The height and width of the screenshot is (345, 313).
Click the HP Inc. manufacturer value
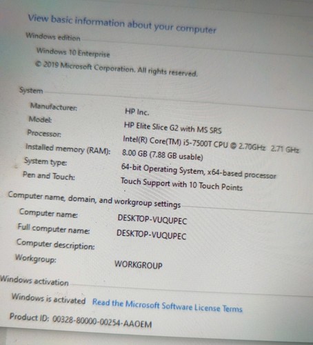click(x=137, y=112)
